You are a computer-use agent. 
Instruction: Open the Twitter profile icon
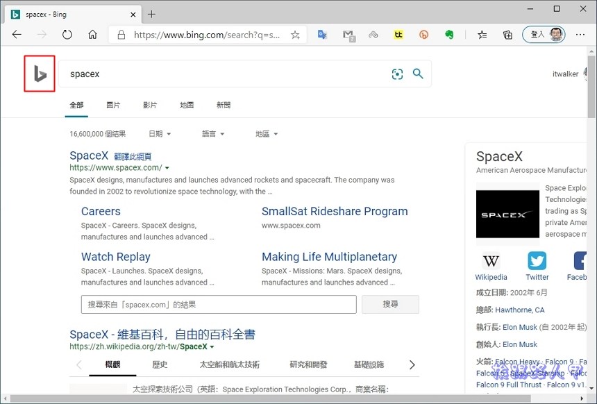coord(537,261)
